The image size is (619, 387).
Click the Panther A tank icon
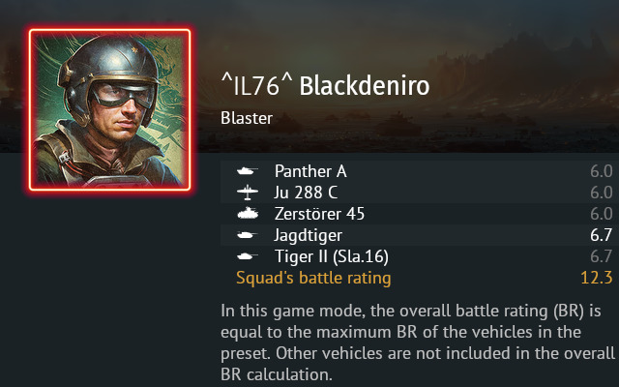(247, 172)
